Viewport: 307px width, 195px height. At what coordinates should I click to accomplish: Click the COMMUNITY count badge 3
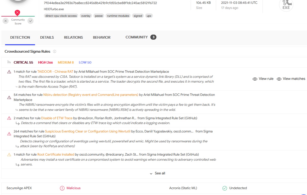[x=153, y=37]
